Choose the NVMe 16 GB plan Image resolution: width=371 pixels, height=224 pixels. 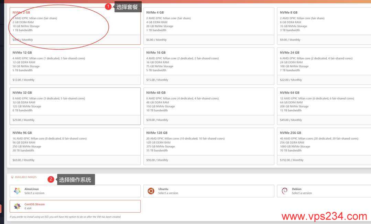pyautogui.click(x=209, y=66)
